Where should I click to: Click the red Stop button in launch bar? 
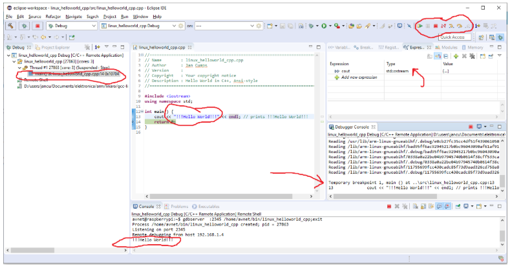pos(38,26)
